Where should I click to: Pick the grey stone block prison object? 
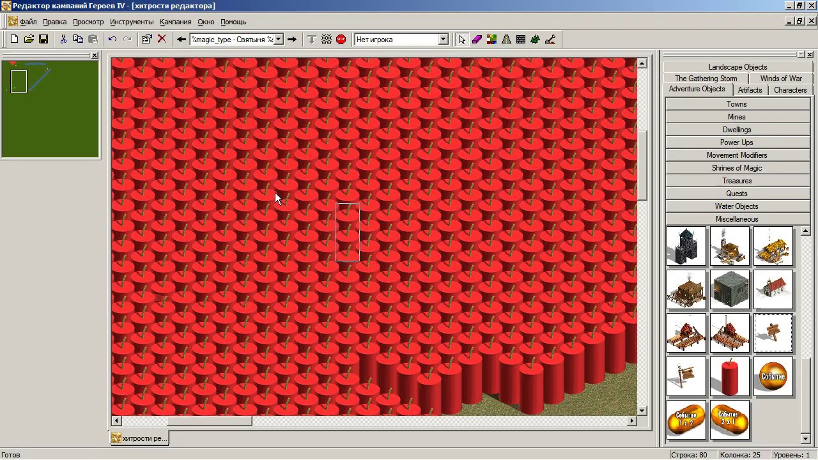pyautogui.click(x=730, y=289)
